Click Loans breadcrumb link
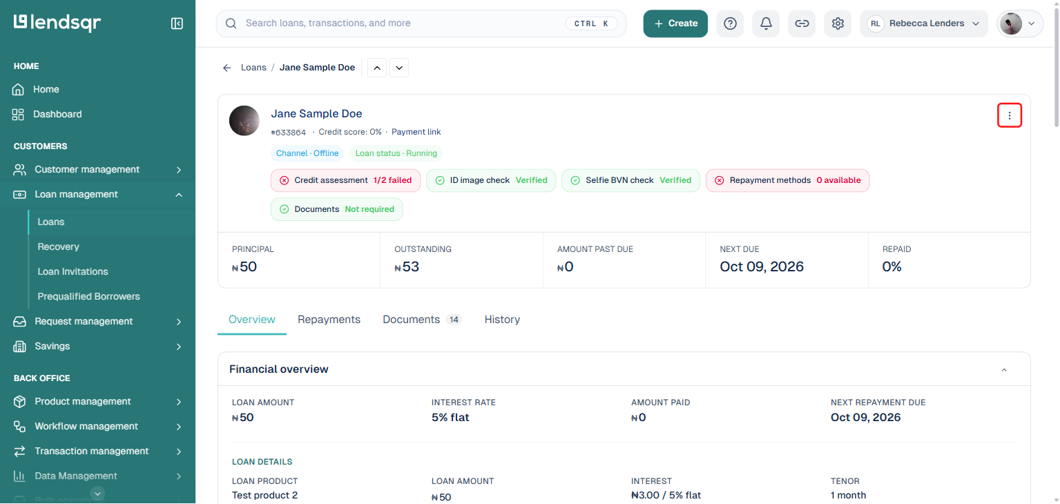Screen dimensions: 1060x504 [x=253, y=68]
